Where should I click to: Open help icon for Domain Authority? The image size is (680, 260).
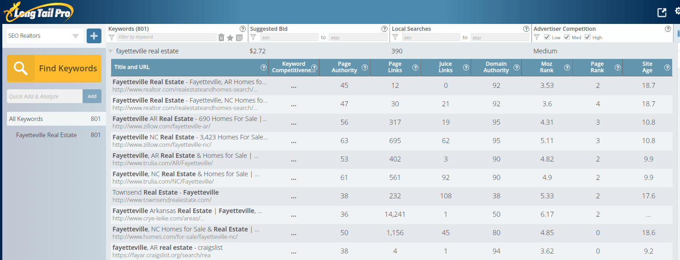pos(517,67)
